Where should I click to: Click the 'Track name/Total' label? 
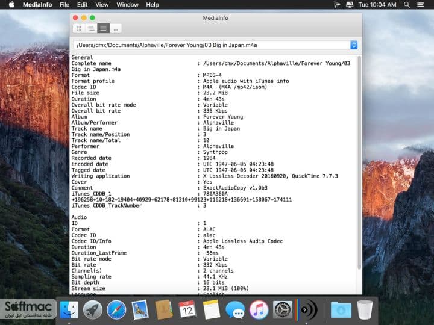96,140
